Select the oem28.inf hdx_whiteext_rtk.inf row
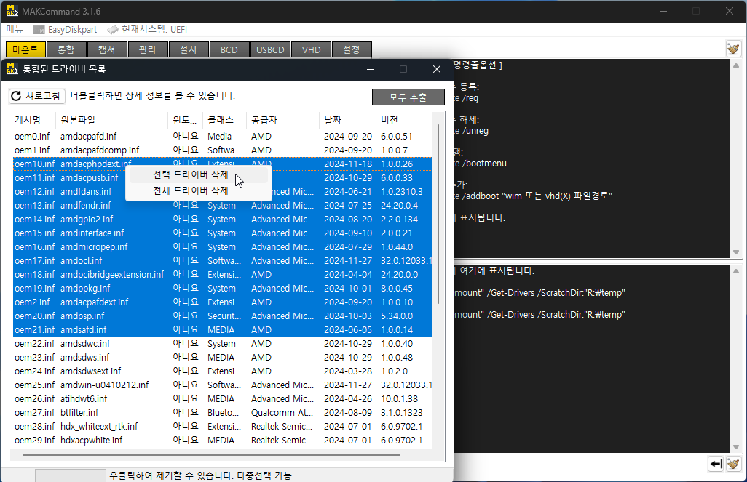 pos(222,426)
